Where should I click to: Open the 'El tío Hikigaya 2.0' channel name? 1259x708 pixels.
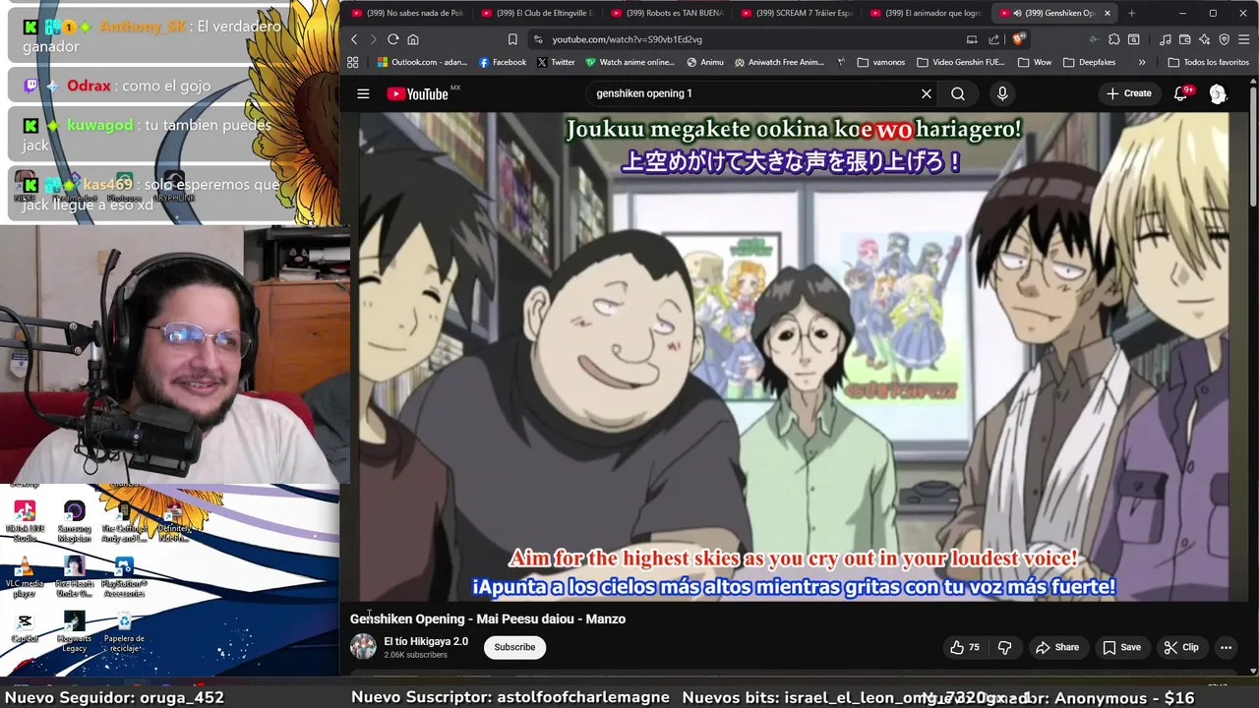point(426,641)
